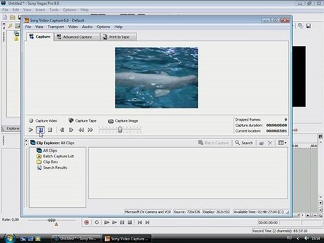The width and height of the screenshot is (324, 243).
Task: Click Play From Start in Vegas transport
Action: click(x=107, y=223)
